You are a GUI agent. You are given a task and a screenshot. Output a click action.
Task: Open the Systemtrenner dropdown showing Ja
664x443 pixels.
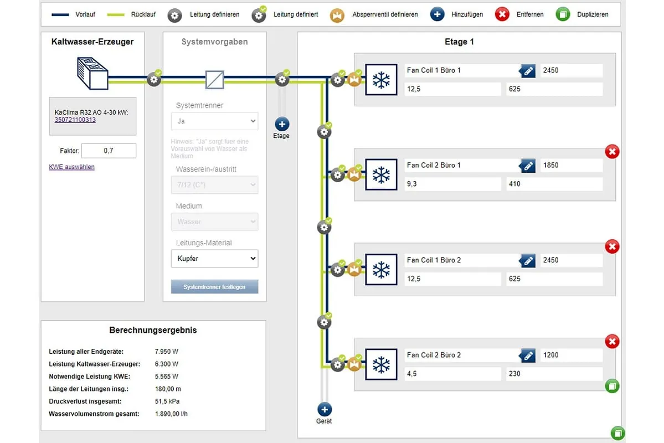(214, 121)
